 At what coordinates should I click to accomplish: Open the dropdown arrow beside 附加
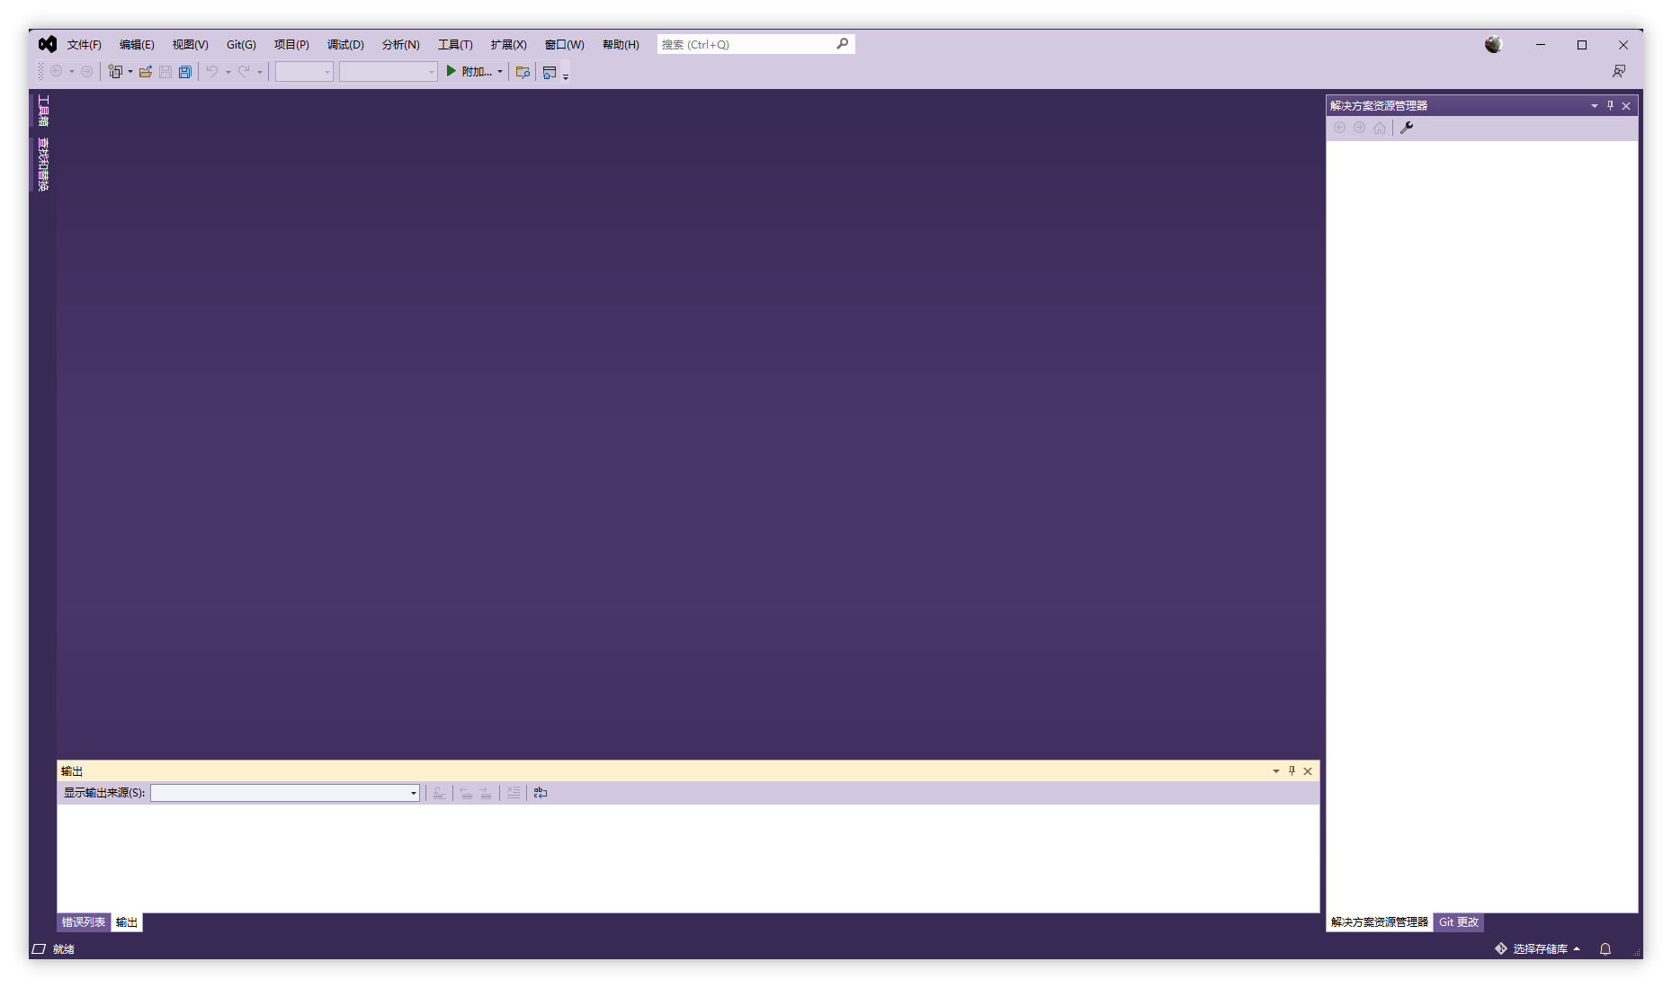click(x=500, y=72)
